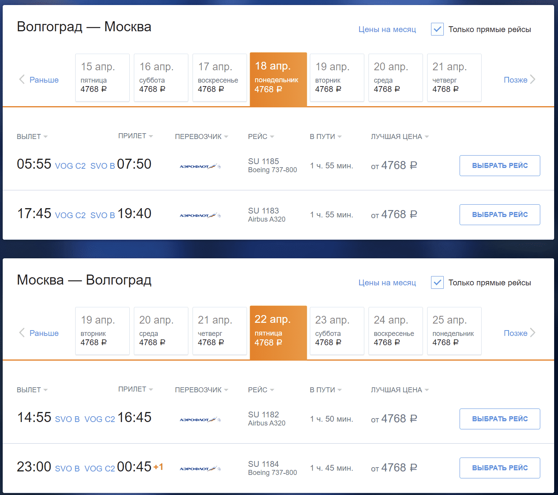Sort outbound flights by ЛУЧШАЯ ЦЕНА
The width and height of the screenshot is (558, 495).
click(x=399, y=137)
